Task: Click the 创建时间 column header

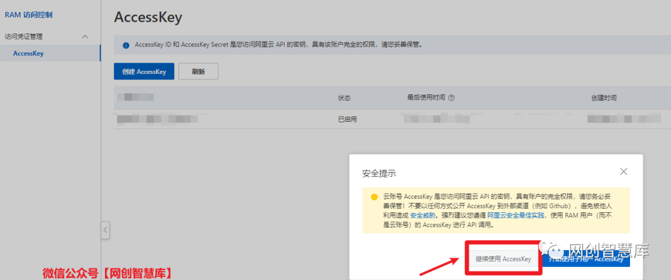Action: pos(604,98)
